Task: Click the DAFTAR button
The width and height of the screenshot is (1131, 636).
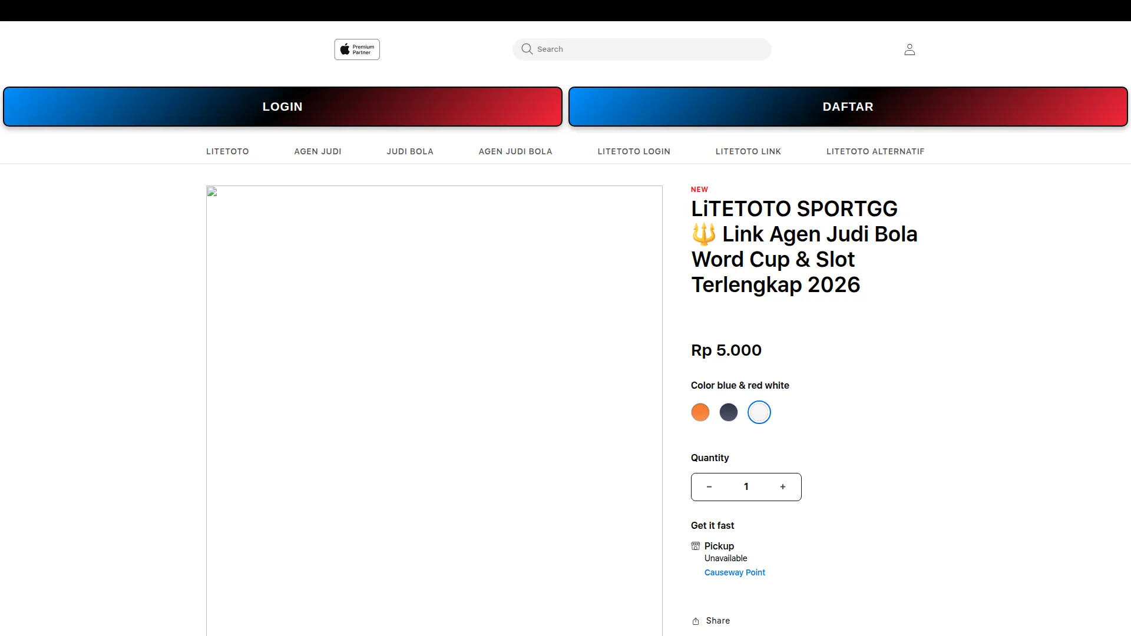Action: (x=848, y=107)
